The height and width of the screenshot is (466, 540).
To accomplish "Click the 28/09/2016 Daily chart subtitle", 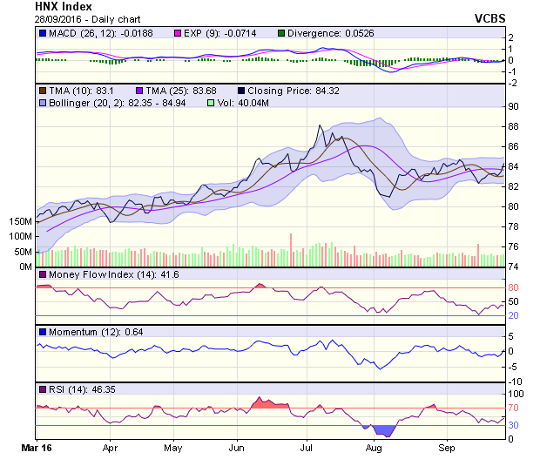I will 78,17.
